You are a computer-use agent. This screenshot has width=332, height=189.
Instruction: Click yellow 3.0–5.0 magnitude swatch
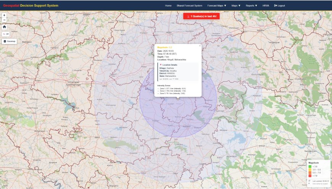tap(310, 170)
